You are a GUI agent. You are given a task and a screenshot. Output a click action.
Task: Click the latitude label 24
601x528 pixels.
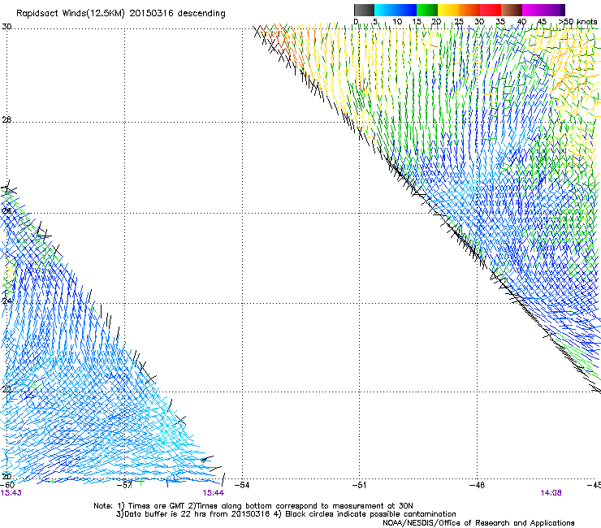pyautogui.click(x=6, y=301)
